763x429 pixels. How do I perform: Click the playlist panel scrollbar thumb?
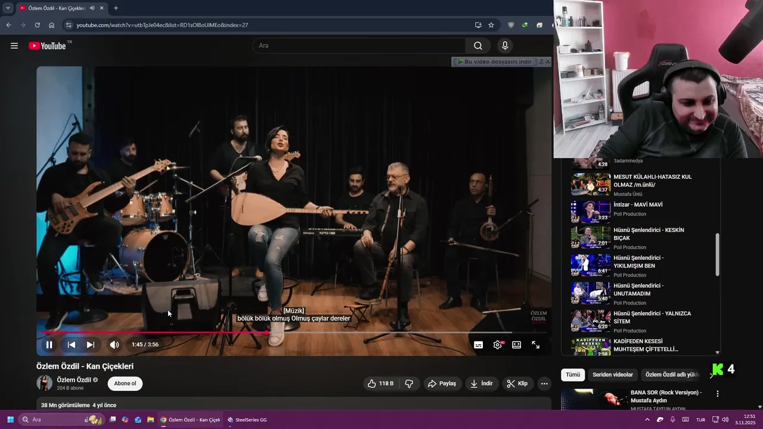point(717,254)
